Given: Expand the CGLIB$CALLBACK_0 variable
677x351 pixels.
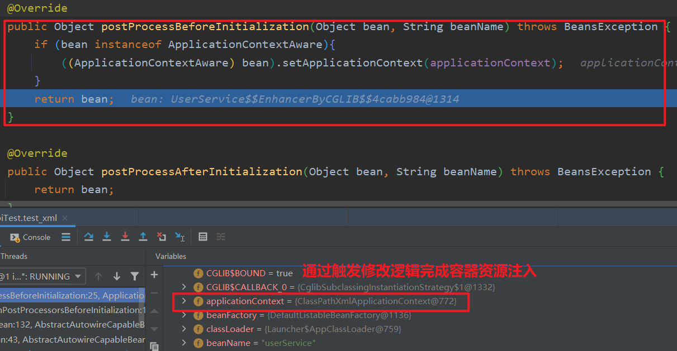Looking at the screenshot, I should tap(184, 287).
